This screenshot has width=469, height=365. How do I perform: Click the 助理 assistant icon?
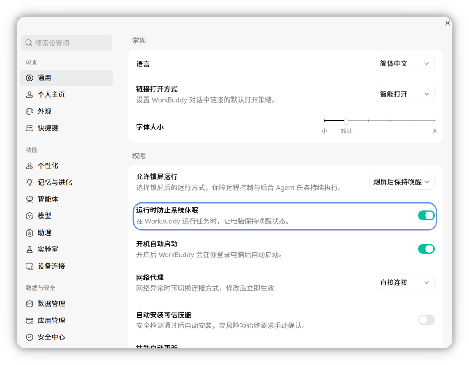click(30, 233)
